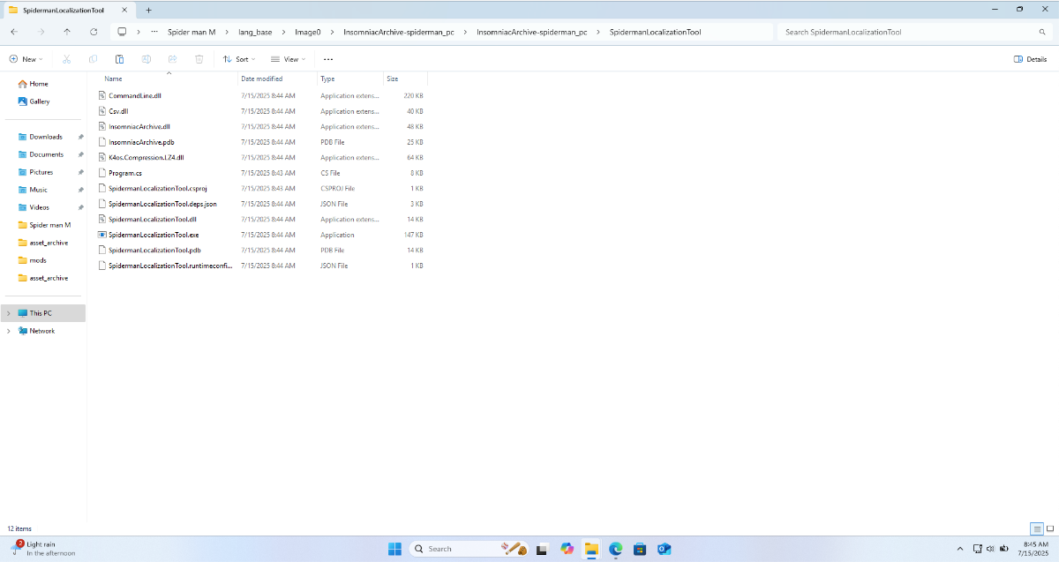Click the Delete trash icon in toolbar

click(x=199, y=59)
